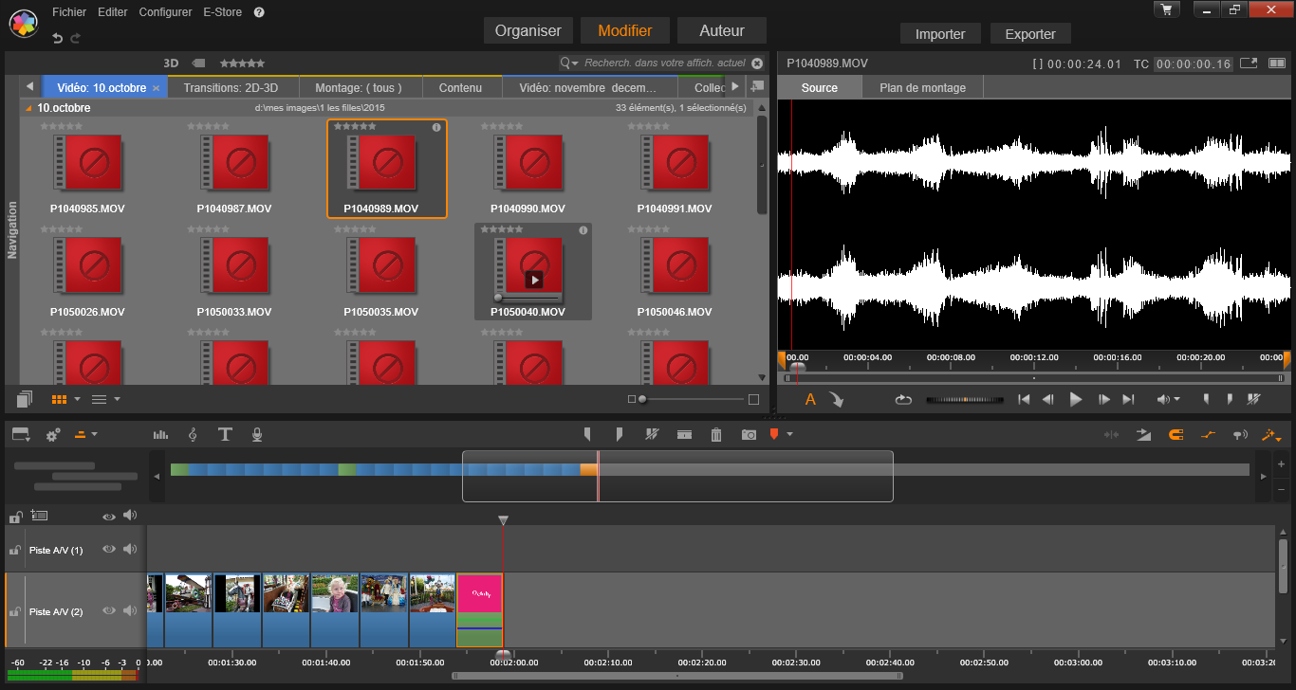Open the Configurer menu
This screenshot has height=690, width=1296.
(x=165, y=12)
